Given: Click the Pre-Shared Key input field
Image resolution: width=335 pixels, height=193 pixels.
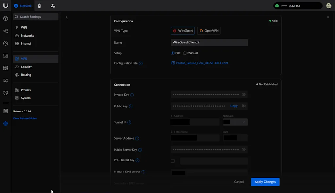Looking at the screenshot, I should (214, 161).
